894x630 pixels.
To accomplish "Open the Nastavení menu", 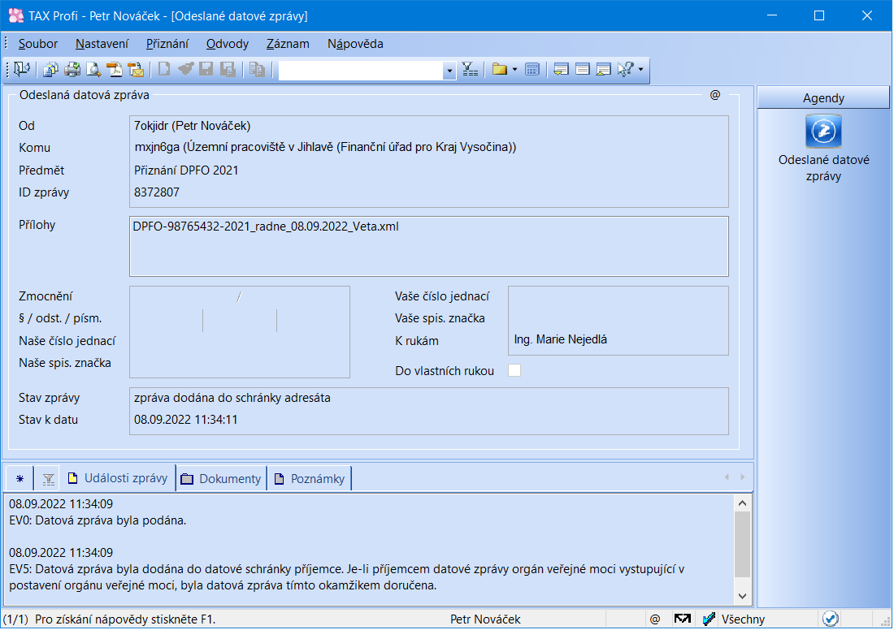I will coord(102,44).
